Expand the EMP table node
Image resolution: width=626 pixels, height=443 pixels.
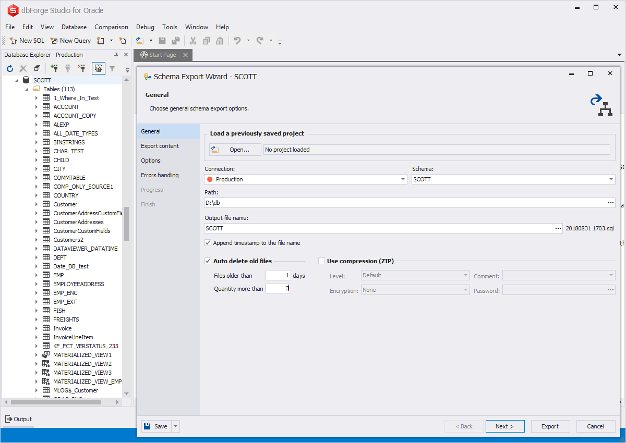[x=37, y=275]
